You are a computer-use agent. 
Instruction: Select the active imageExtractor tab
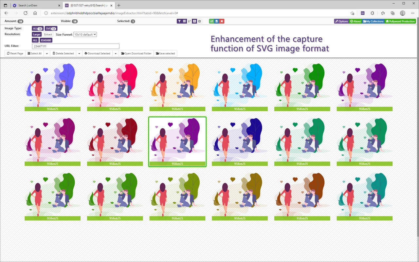(x=88, y=5)
